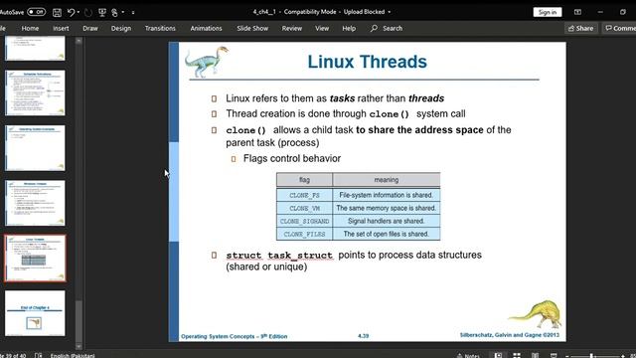Toggle the Notes pane button
This screenshot has width=636, height=358.
click(x=468, y=356)
